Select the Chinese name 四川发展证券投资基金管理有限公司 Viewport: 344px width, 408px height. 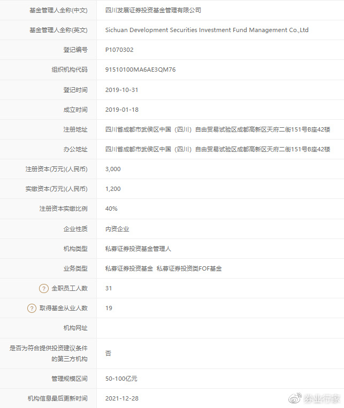pyautogui.click(x=153, y=10)
